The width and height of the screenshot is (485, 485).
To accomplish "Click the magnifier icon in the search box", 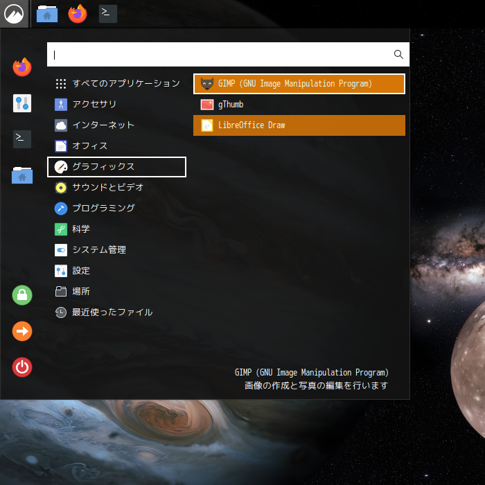I will (398, 55).
